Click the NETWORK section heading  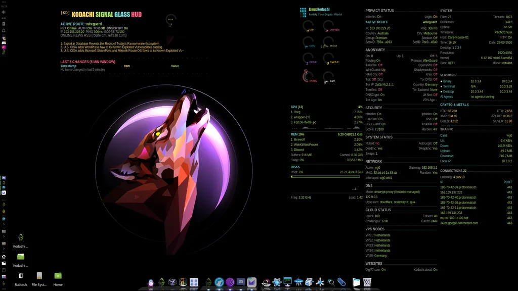point(374,161)
